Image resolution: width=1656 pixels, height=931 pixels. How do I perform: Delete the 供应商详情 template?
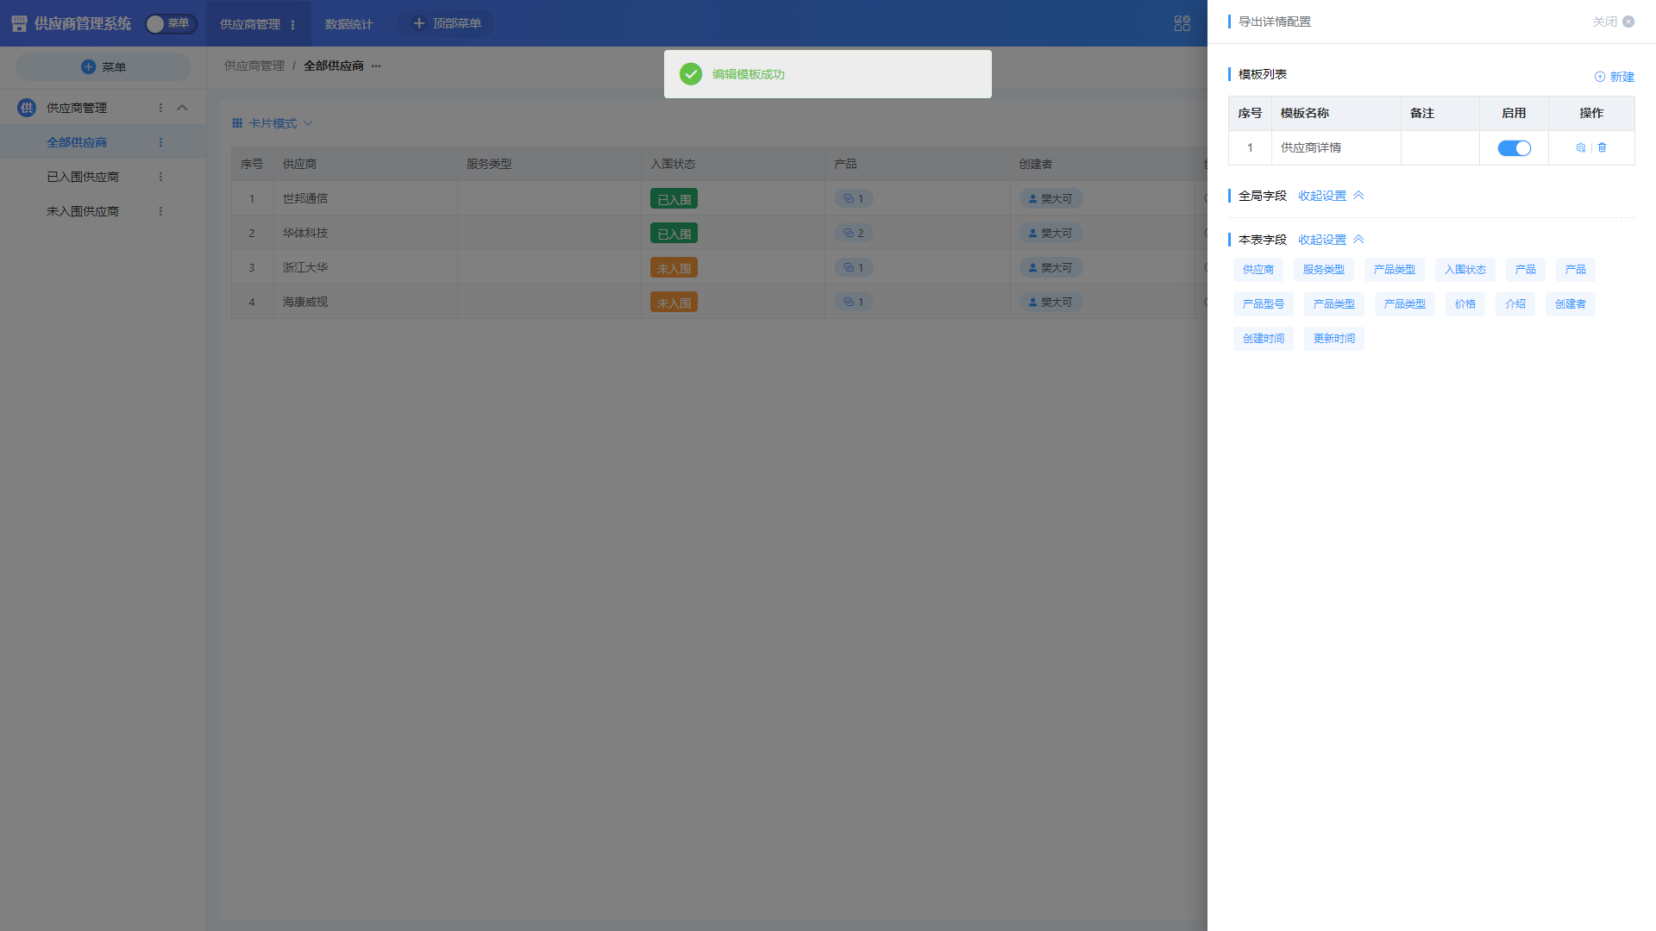(x=1603, y=147)
